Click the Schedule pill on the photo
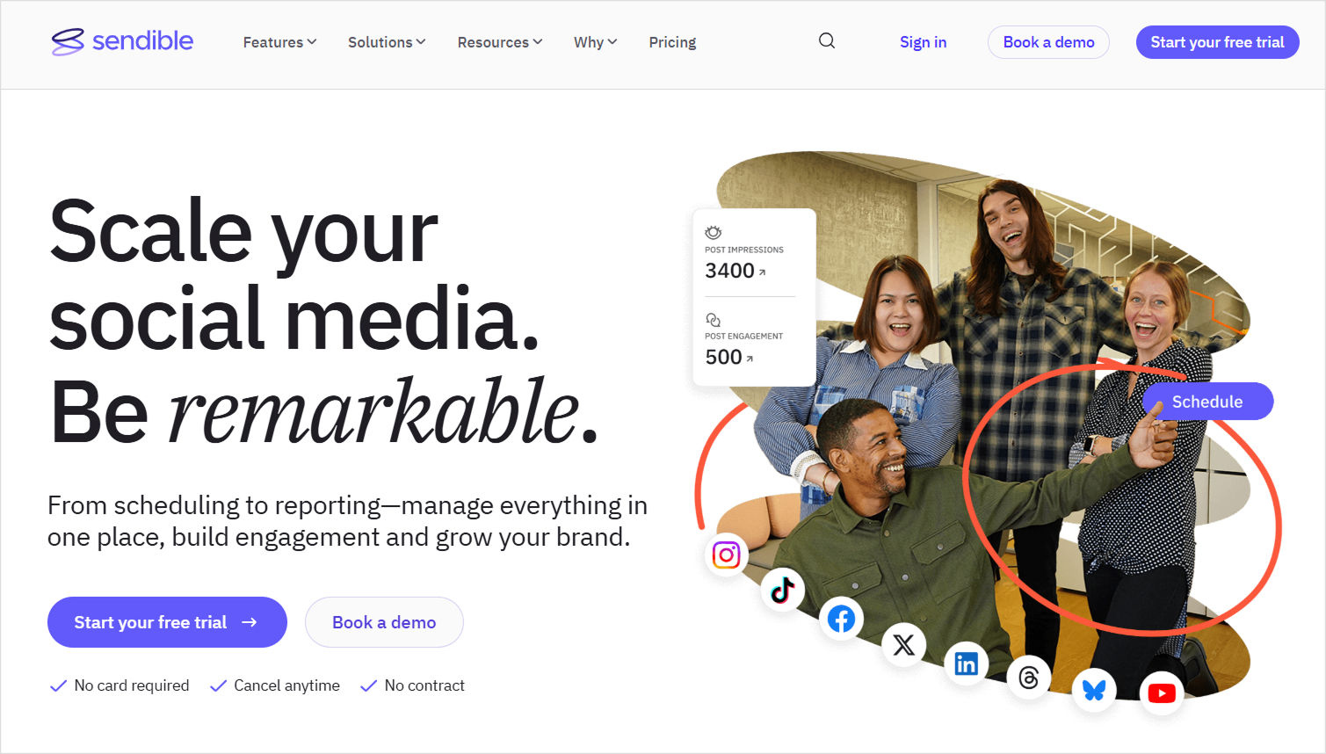This screenshot has height=754, width=1326. (1207, 402)
